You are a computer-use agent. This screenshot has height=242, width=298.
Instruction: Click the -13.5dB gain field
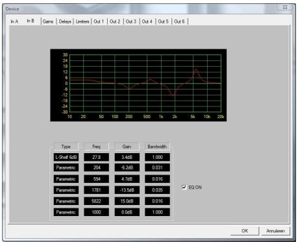click(127, 190)
